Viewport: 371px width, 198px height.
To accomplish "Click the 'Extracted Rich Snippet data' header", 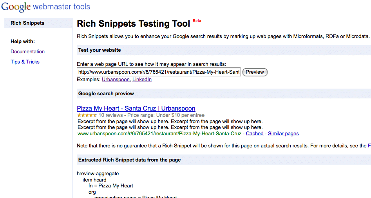I will [x=129, y=160].
